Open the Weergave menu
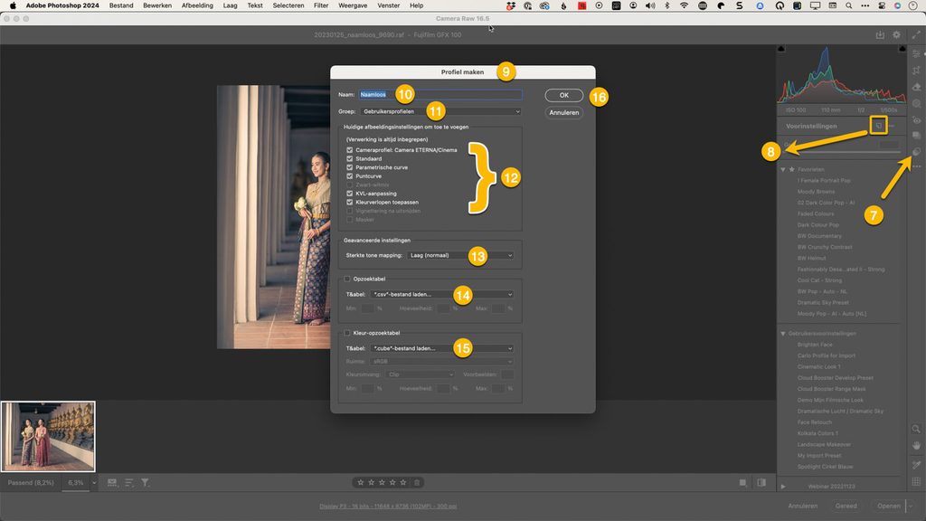Screen dimensions: 926x521 (353, 5)
